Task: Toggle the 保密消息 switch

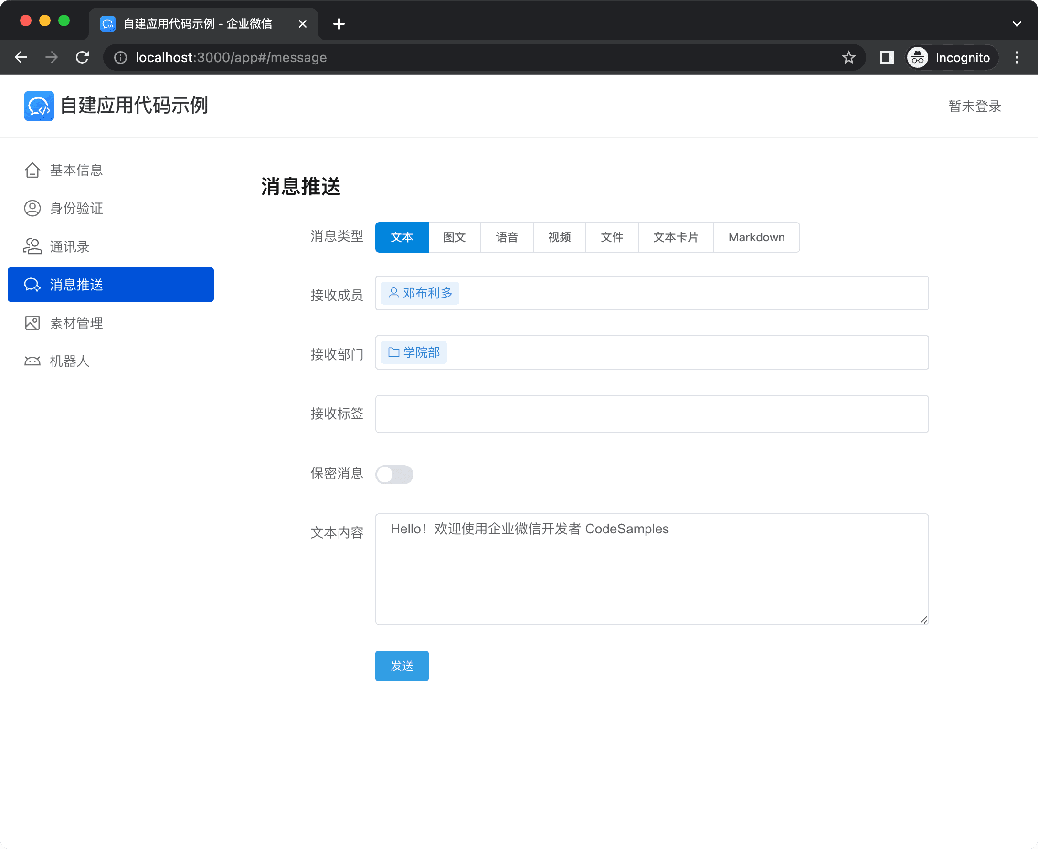Action: 394,474
